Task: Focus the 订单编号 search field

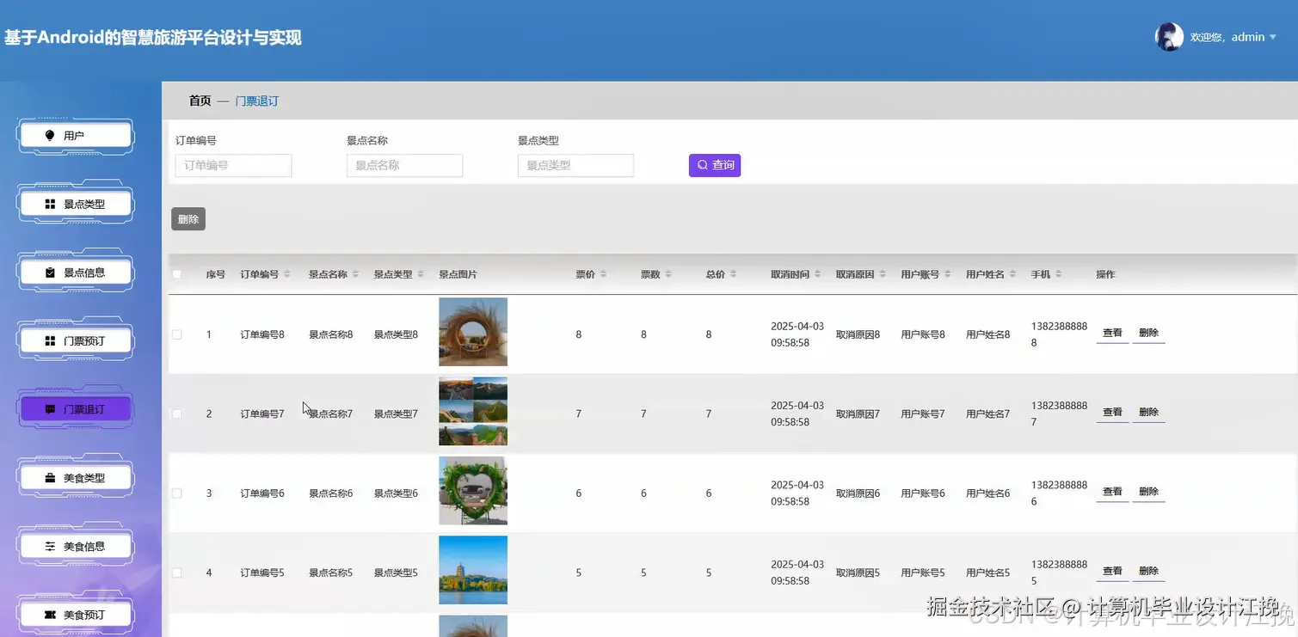Action: pyautogui.click(x=233, y=165)
